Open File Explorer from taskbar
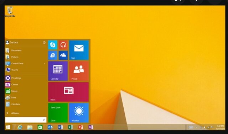Viewport: 228px width, 134px height. point(30,127)
